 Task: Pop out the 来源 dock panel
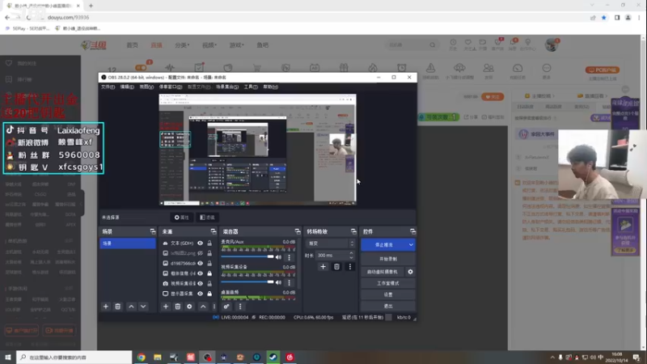tap(214, 231)
